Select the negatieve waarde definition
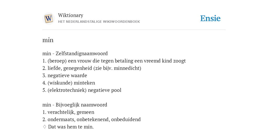This screenshot has width=268, height=134. tap(65, 76)
